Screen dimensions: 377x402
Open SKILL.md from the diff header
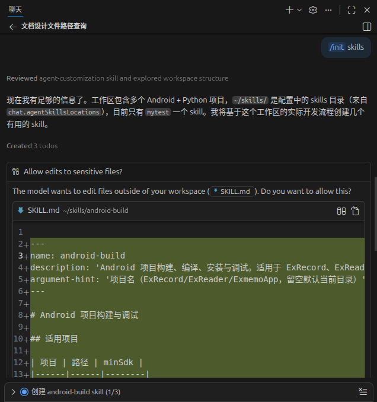[43, 210]
